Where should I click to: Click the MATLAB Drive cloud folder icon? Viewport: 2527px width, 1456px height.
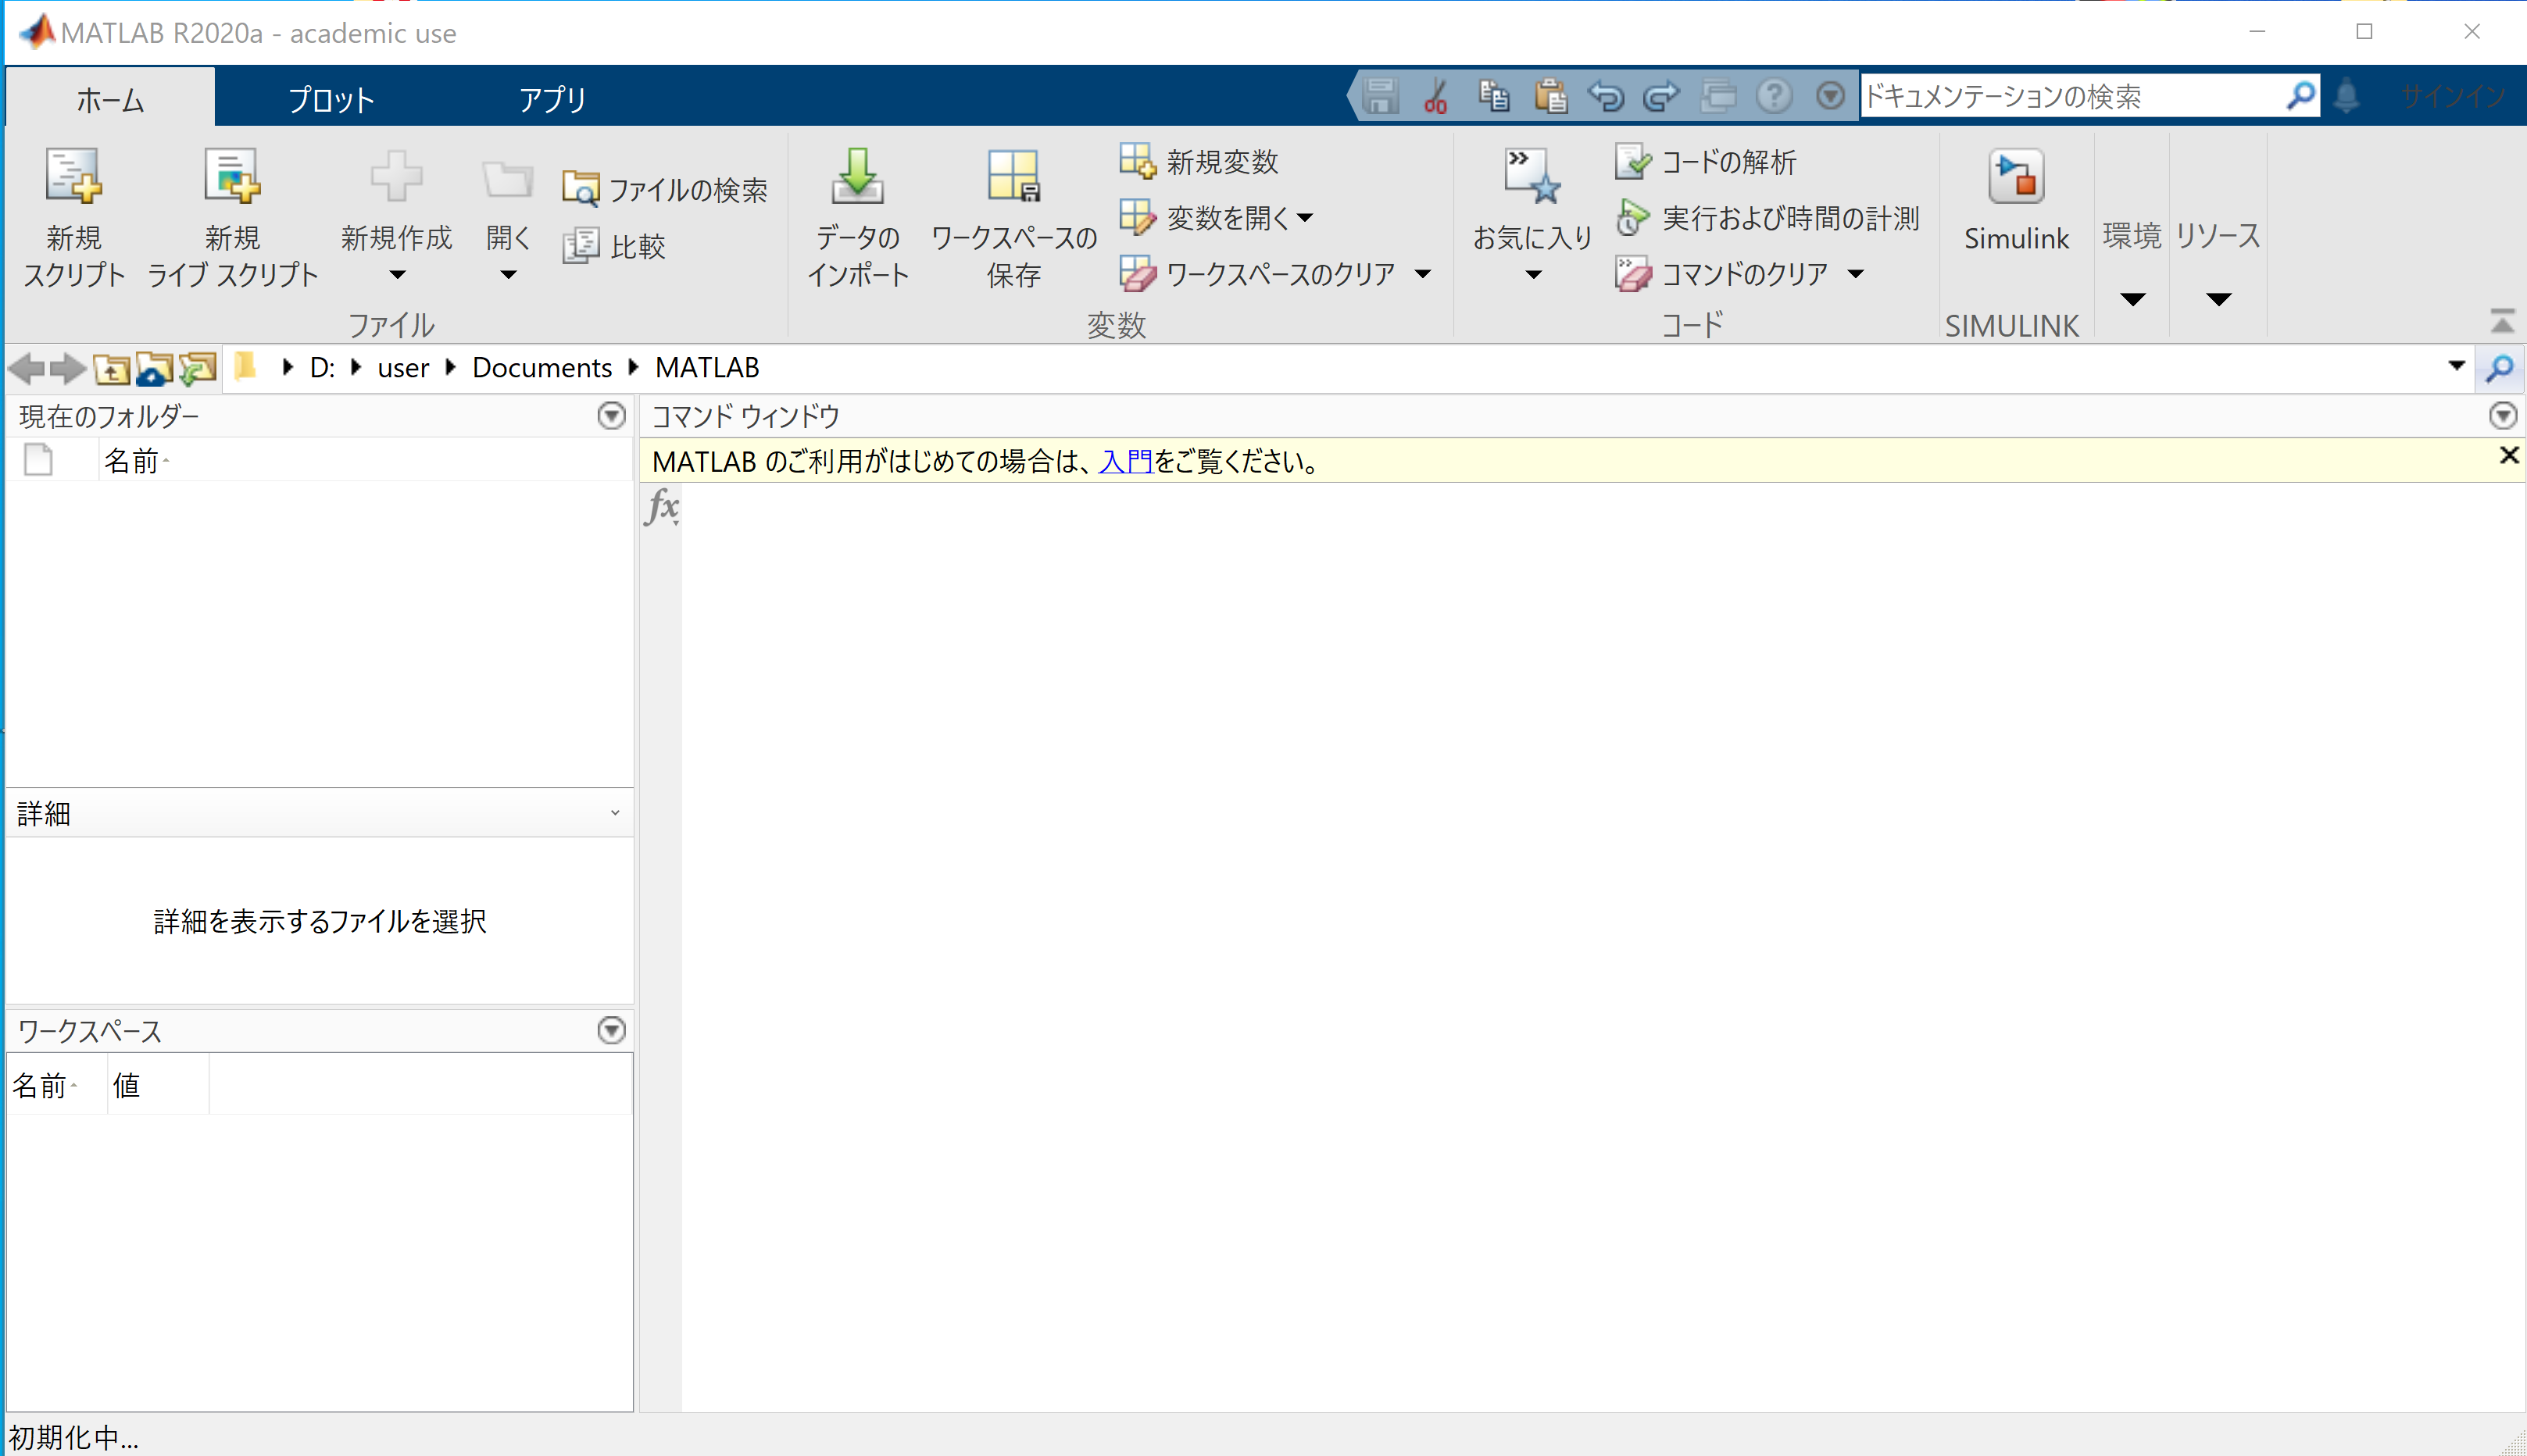(154, 369)
